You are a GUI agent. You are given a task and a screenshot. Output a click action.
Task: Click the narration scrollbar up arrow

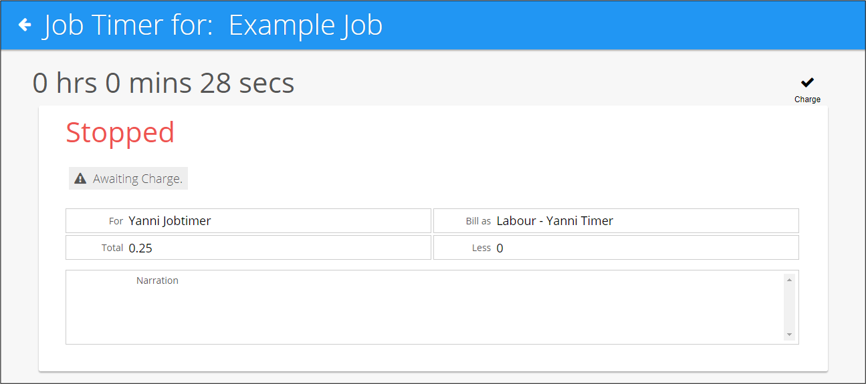(789, 280)
